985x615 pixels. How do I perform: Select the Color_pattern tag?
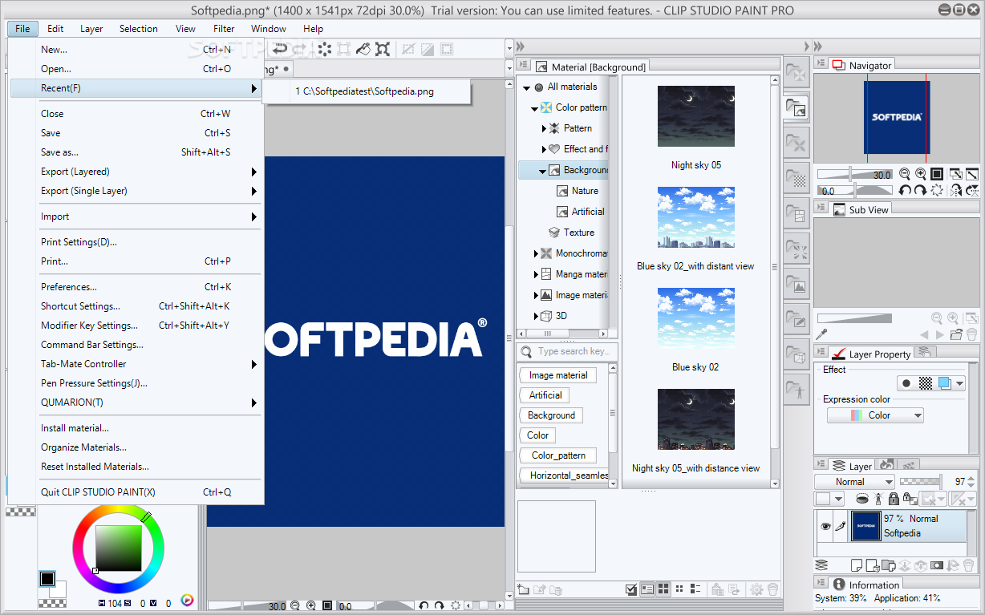(x=558, y=455)
